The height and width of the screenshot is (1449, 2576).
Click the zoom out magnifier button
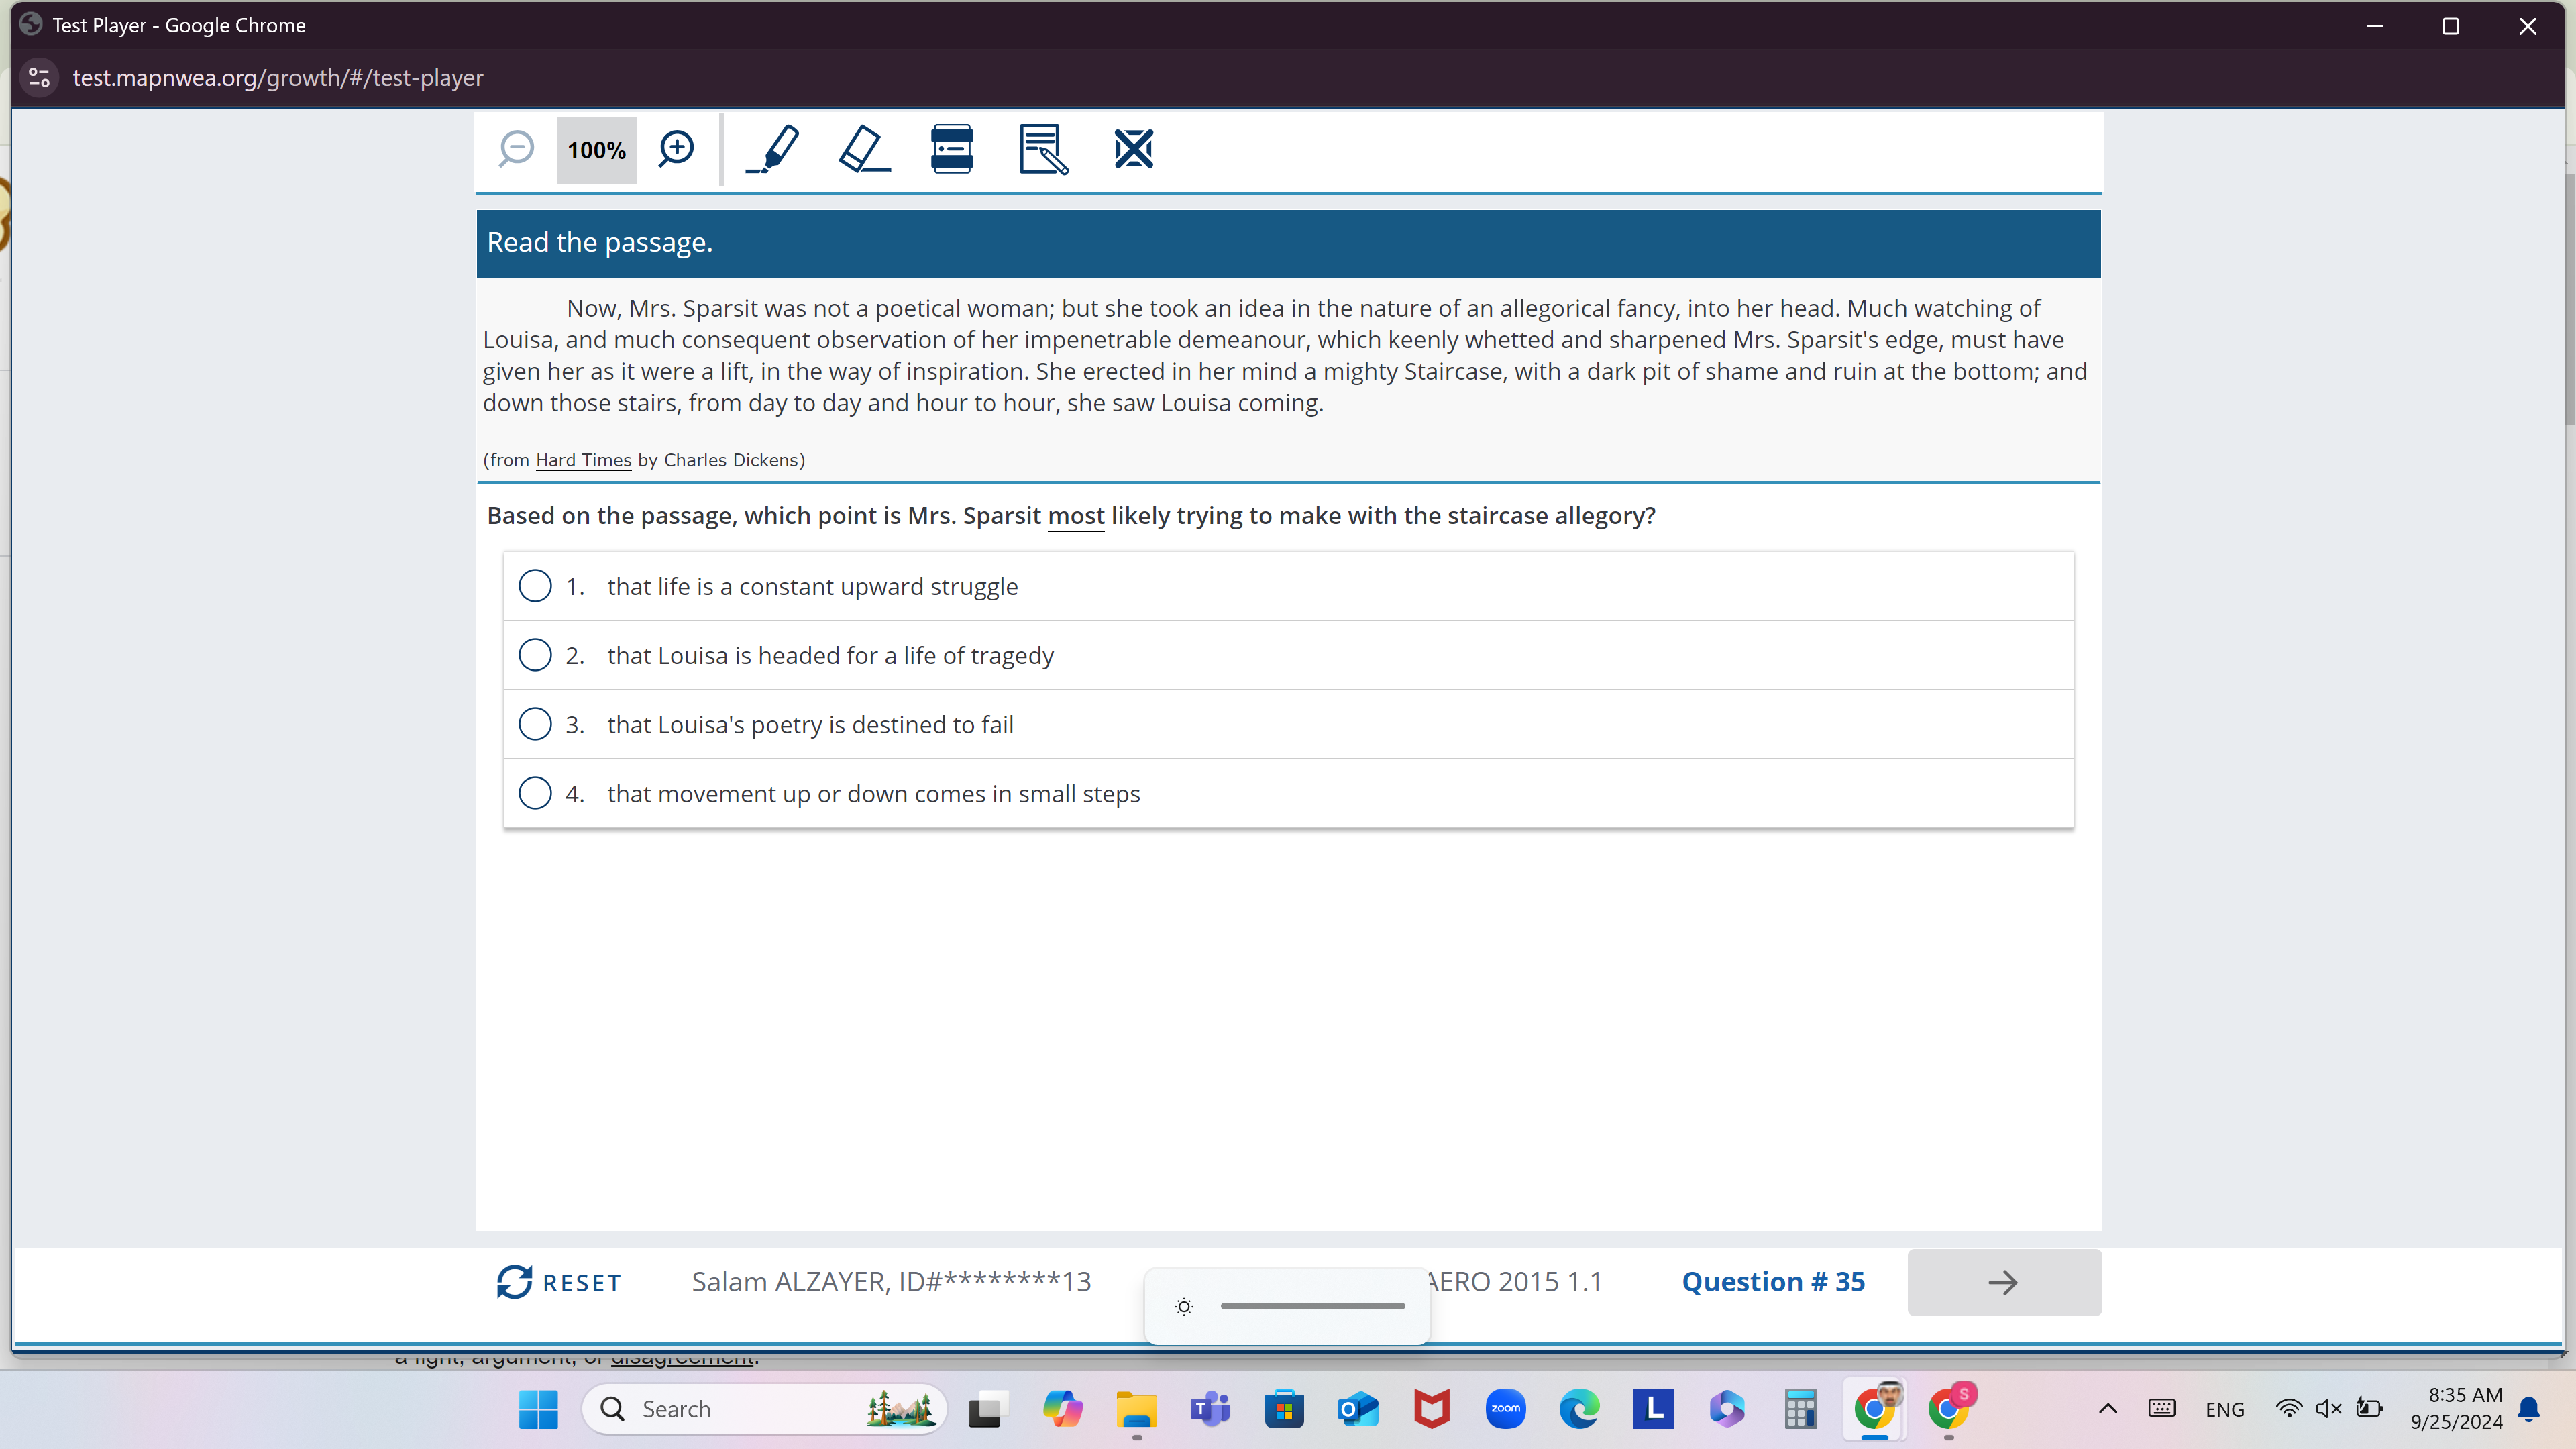click(515, 149)
